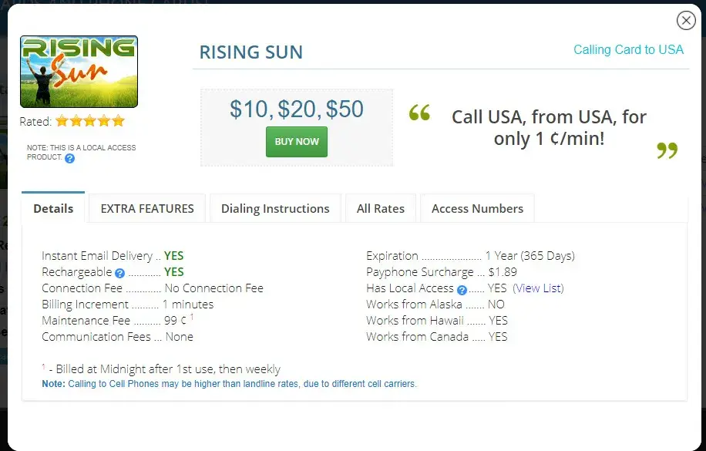The width and height of the screenshot is (706, 451).
Task: Click the Maintenance Fee footnote superscript
Action: pyautogui.click(x=192, y=317)
